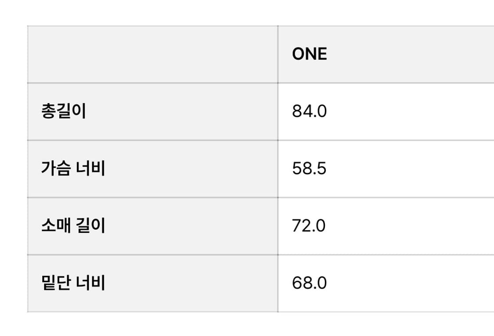Select the 가슴 너비 row label

tap(73, 169)
